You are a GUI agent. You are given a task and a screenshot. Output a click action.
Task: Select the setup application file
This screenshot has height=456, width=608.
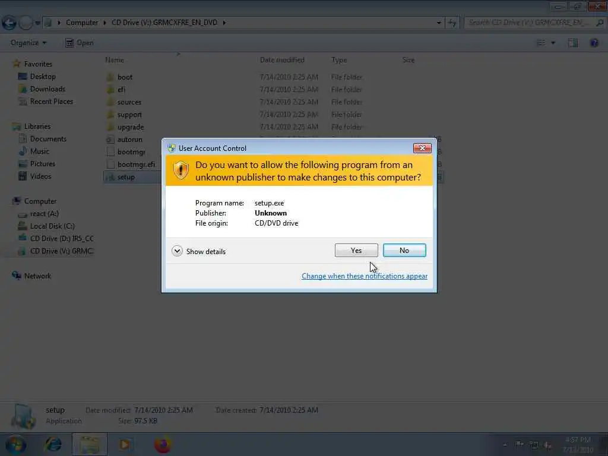(x=126, y=177)
